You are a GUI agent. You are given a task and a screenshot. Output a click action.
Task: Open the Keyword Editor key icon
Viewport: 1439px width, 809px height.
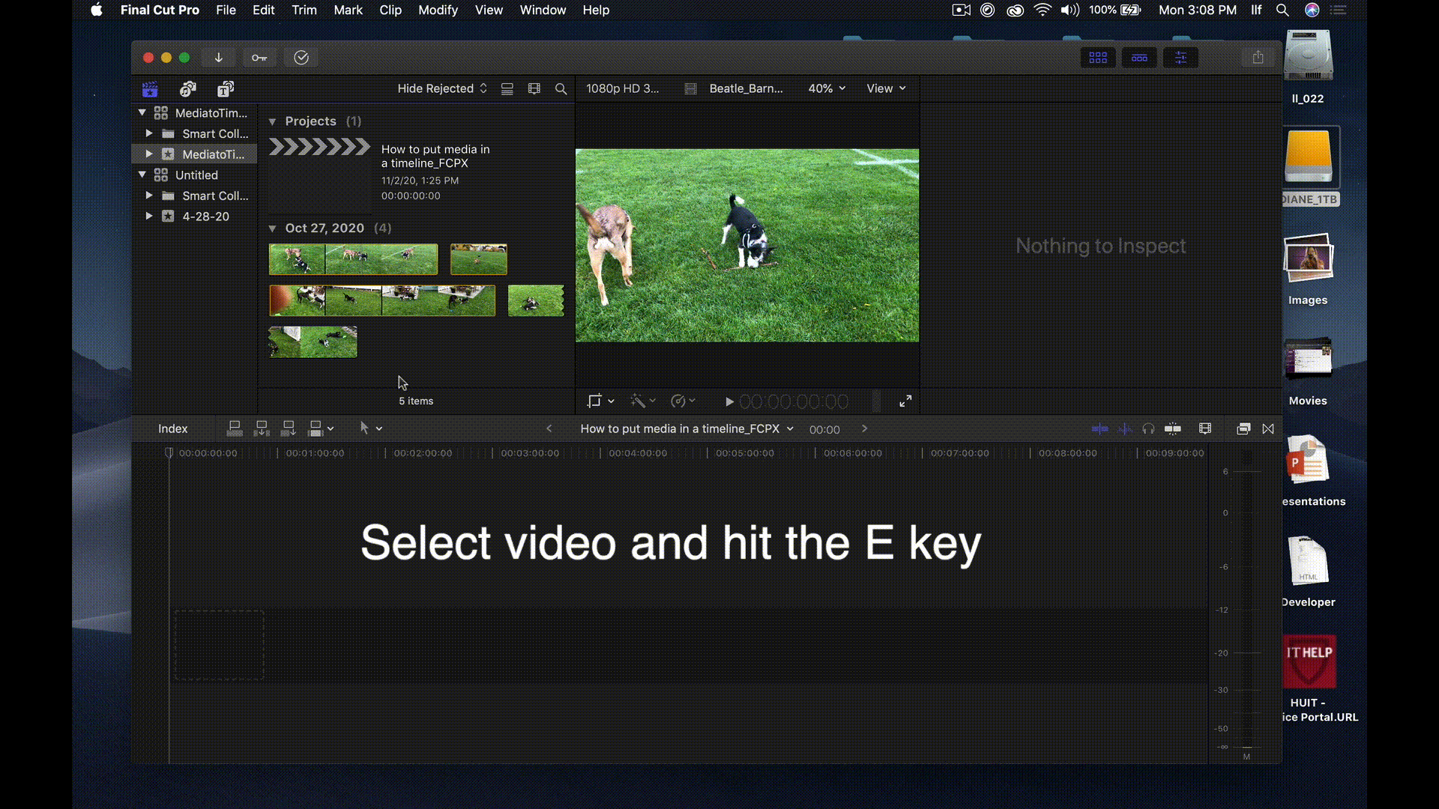pyautogui.click(x=259, y=58)
